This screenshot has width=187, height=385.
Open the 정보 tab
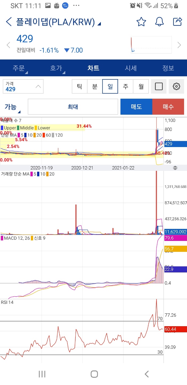tap(168, 68)
